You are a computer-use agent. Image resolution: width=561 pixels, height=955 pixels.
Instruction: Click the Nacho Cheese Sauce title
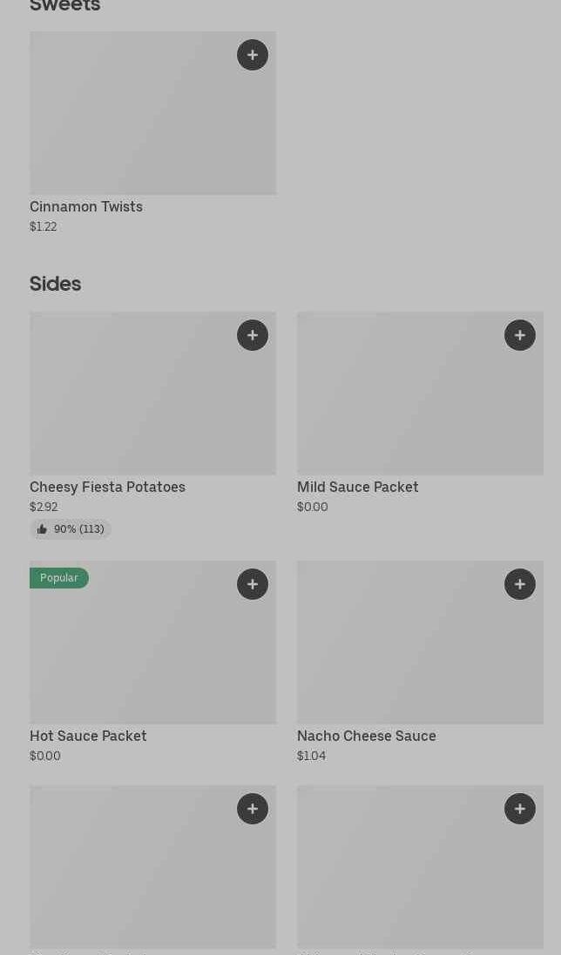[x=366, y=736]
